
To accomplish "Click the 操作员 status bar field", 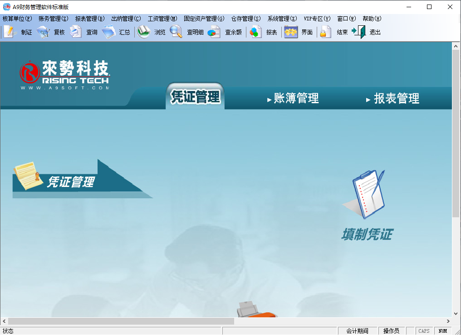I will 391,331.
